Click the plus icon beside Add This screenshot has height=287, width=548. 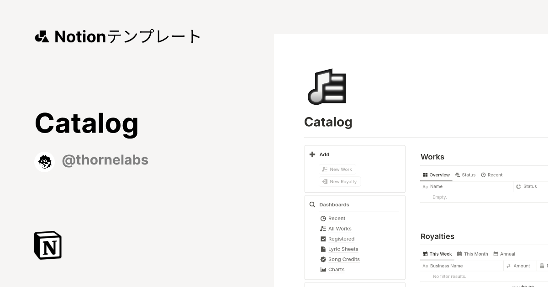tap(312, 154)
